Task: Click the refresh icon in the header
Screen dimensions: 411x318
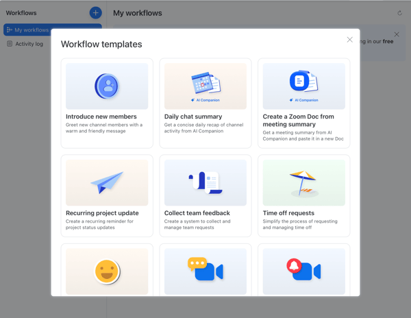Action: point(399,13)
